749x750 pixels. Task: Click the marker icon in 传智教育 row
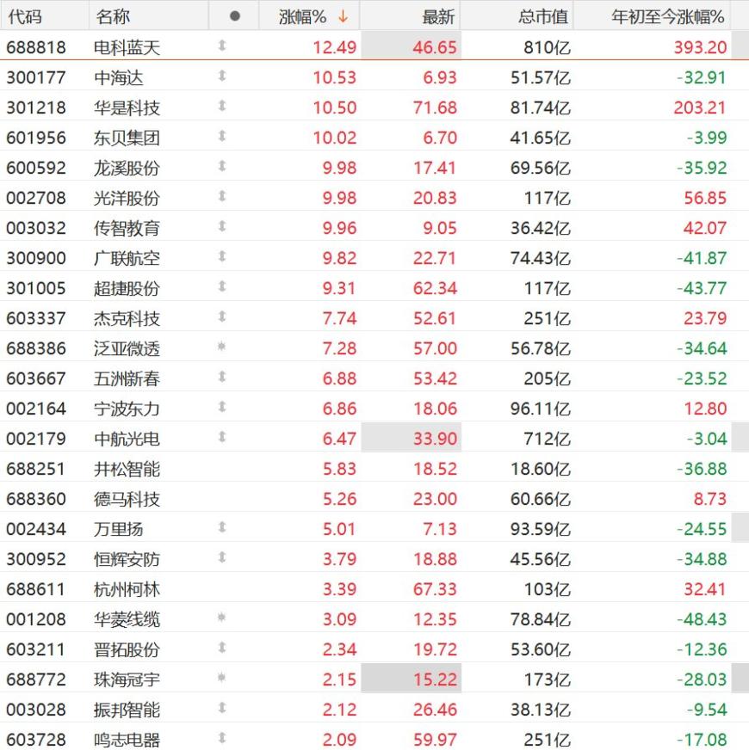(222, 227)
